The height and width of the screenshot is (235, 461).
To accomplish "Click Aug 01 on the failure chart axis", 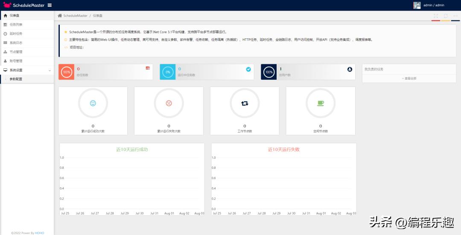I will coord(321,213).
